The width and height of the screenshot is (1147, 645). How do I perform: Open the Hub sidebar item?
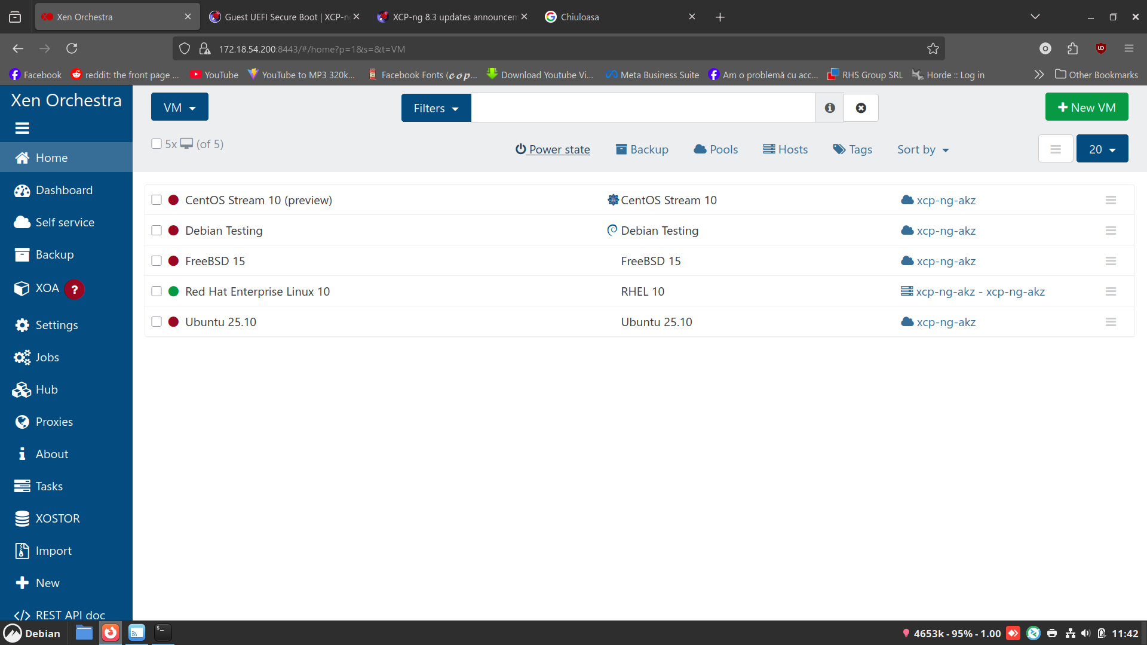pos(47,389)
